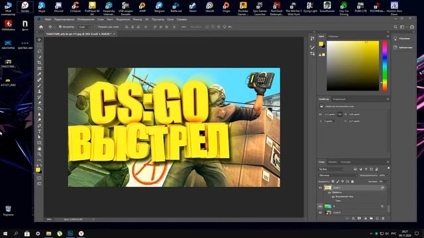Select the Paint Bucket tool

(39, 108)
